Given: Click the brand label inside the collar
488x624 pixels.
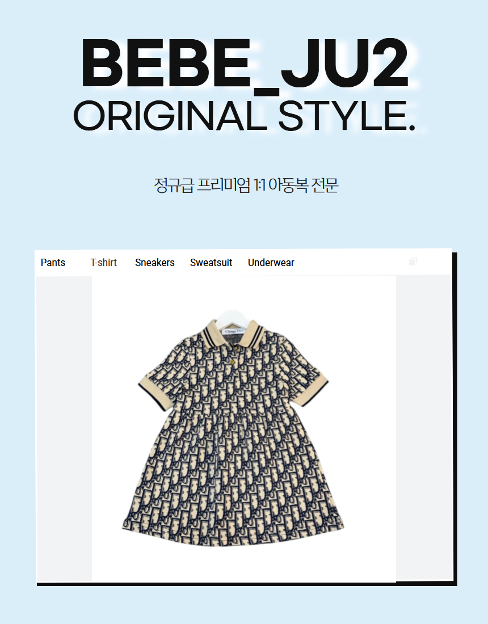Looking at the screenshot, I should click(x=233, y=331).
